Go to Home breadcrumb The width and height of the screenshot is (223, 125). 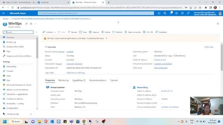click(x=6, y=19)
